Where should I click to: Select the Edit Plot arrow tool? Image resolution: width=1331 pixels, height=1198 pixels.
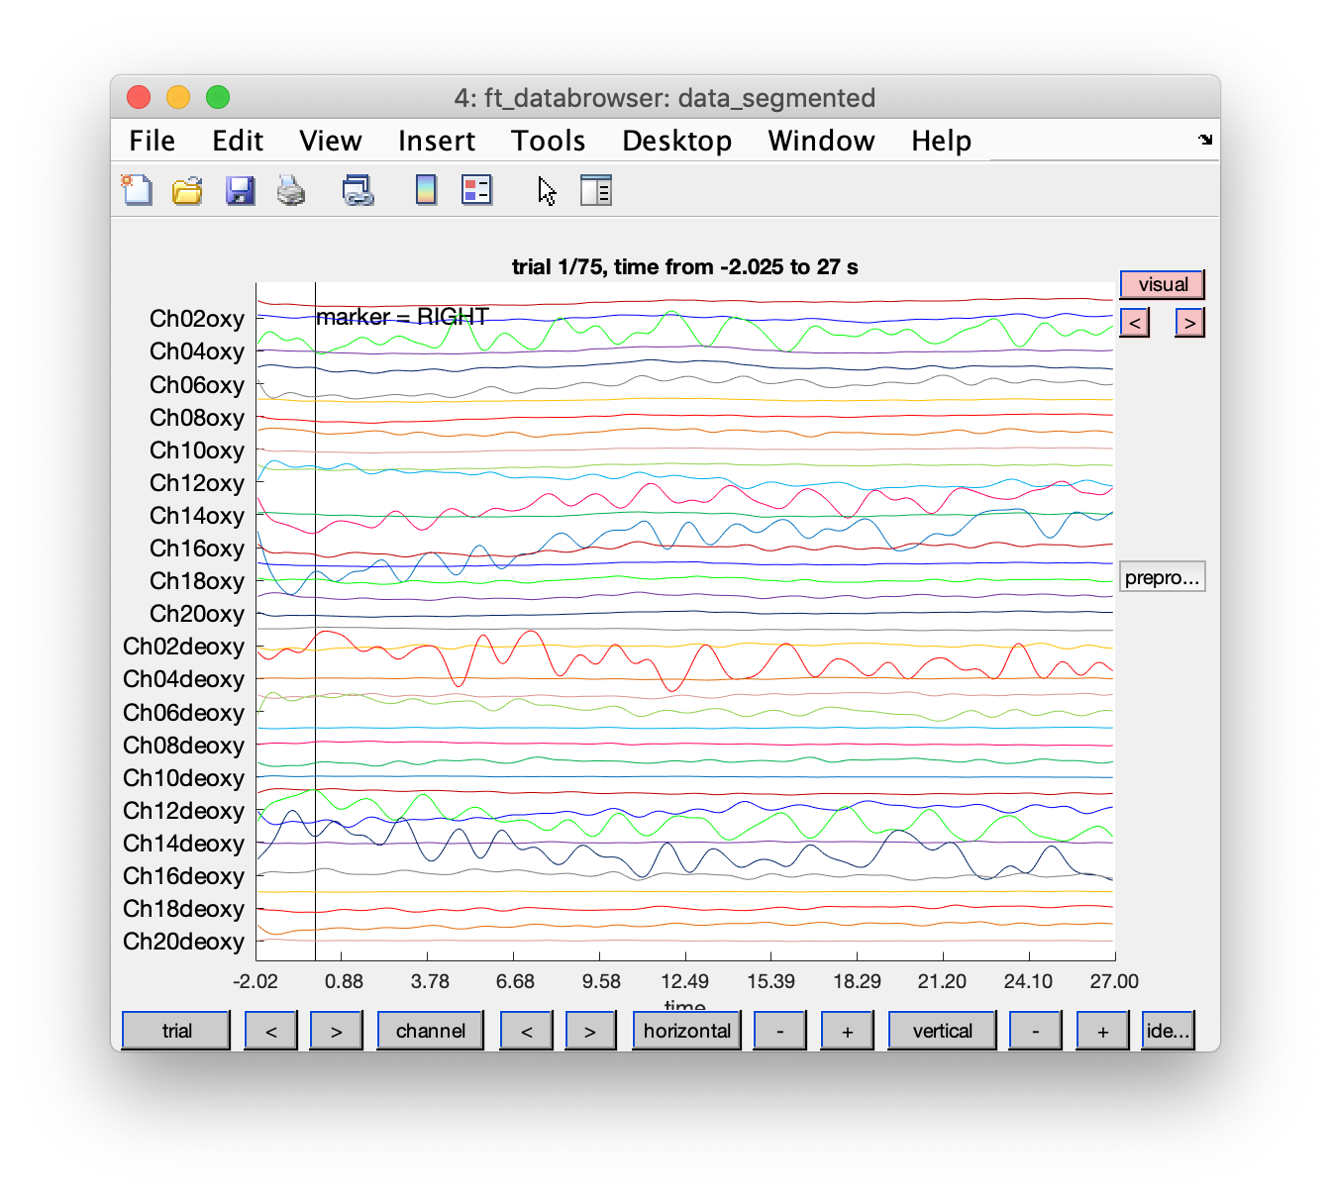tap(547, 190)
